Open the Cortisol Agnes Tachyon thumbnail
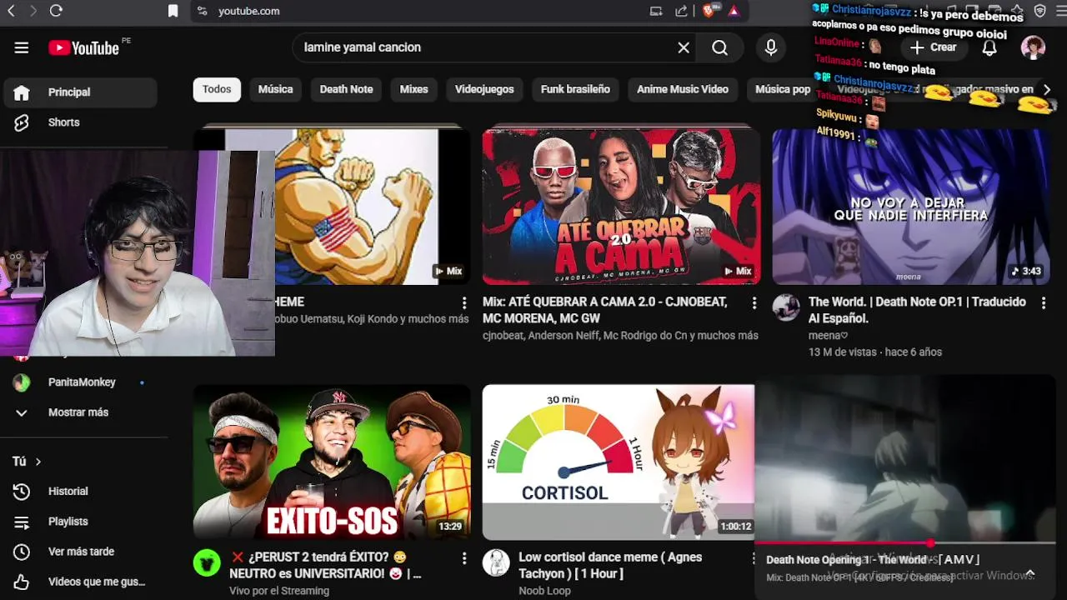Viewport: 1067px width, 600px height. click(x=618, y=462)
